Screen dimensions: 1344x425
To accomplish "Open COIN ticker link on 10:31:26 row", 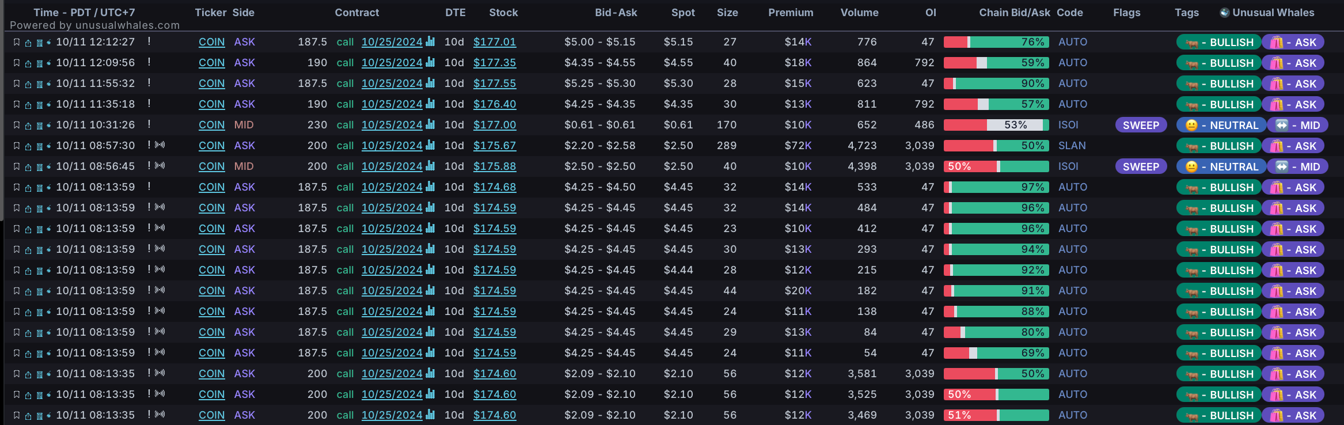I will 211,125.
